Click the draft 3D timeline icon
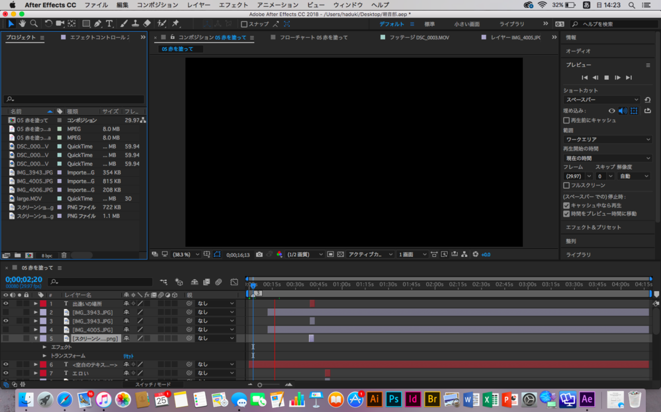The height and width of the screenshot is (412, 661). 179,282
